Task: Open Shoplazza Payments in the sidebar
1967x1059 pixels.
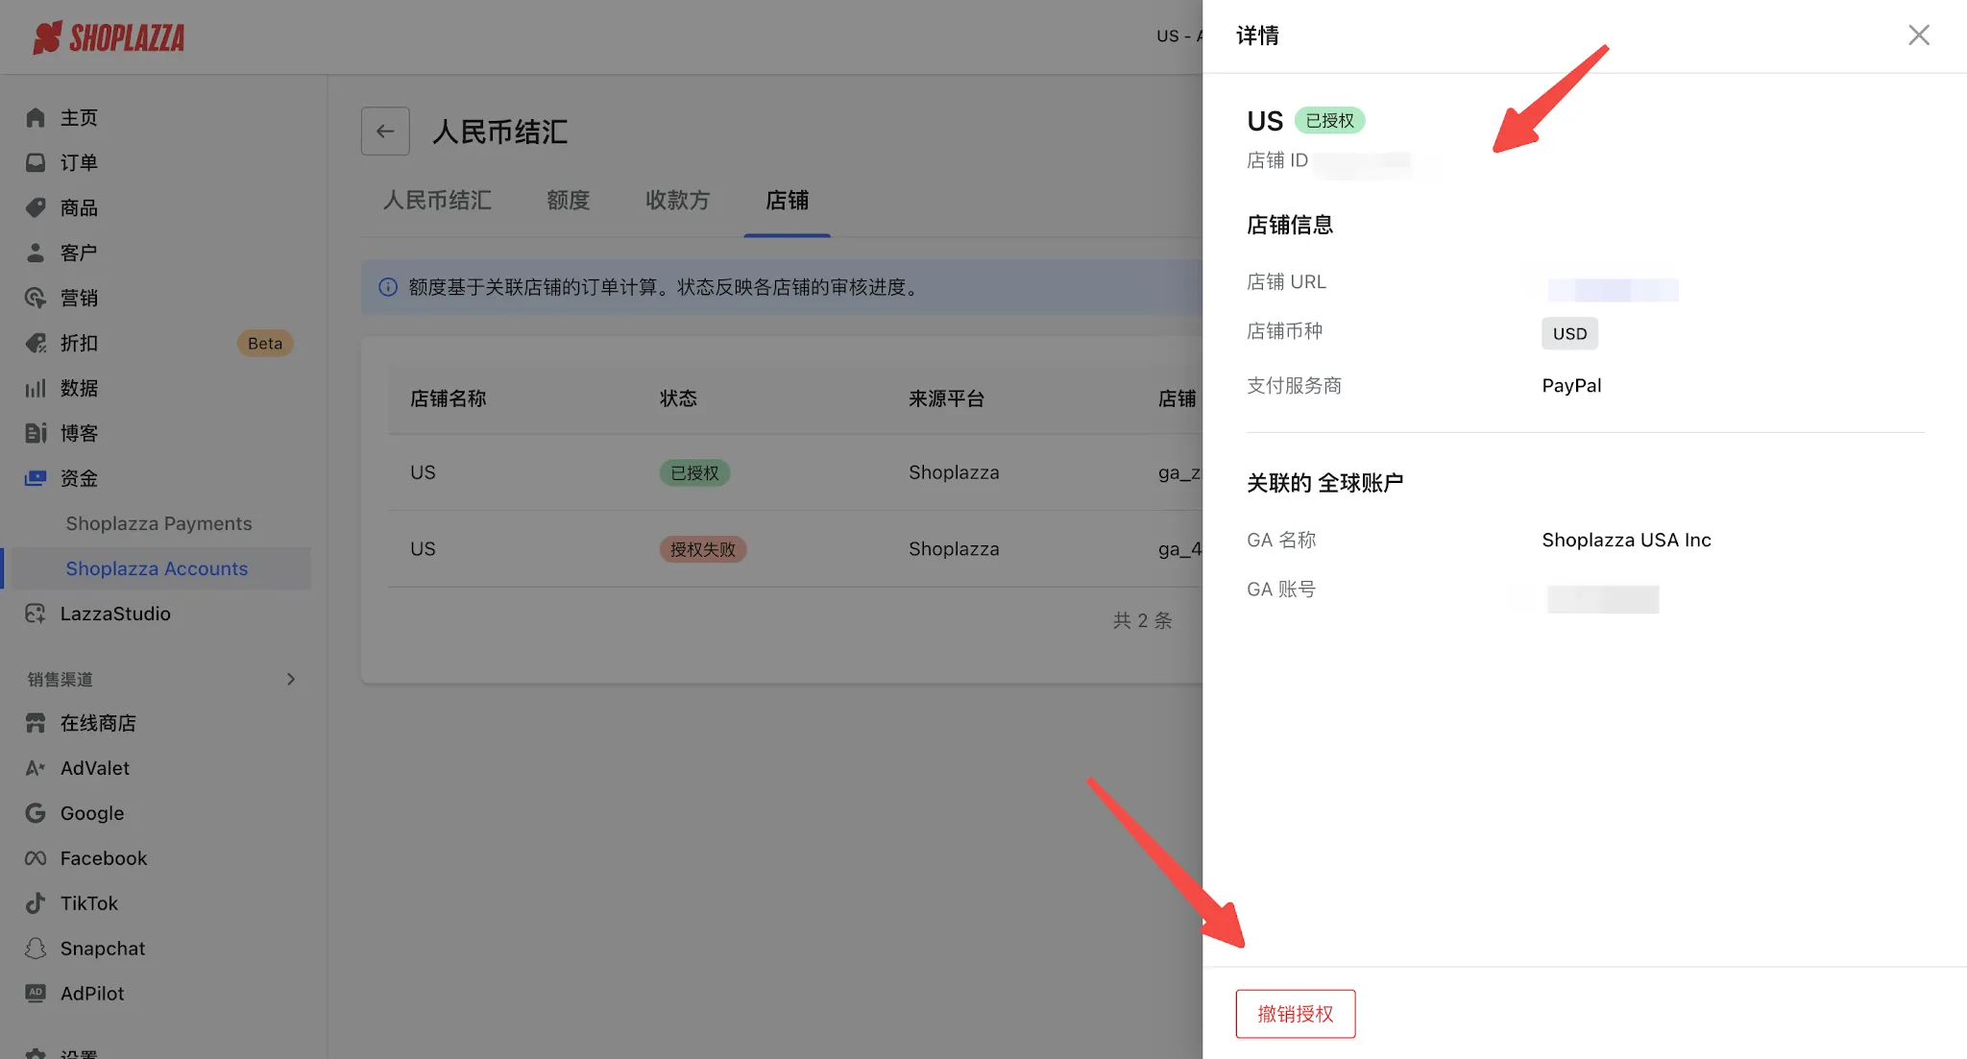Action: click(x=158, y=523)
